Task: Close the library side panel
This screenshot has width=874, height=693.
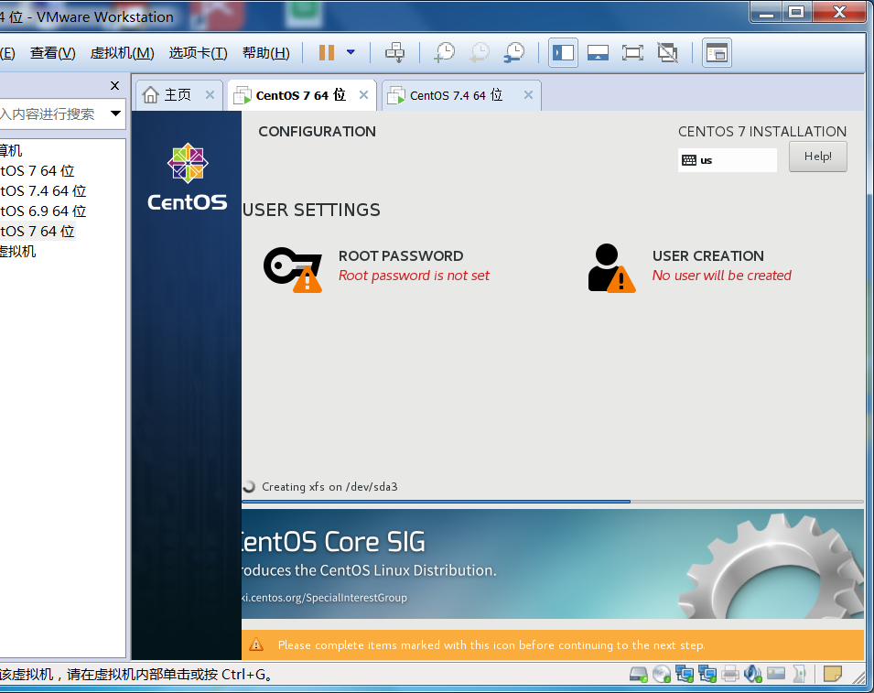Action: point(114,85)
